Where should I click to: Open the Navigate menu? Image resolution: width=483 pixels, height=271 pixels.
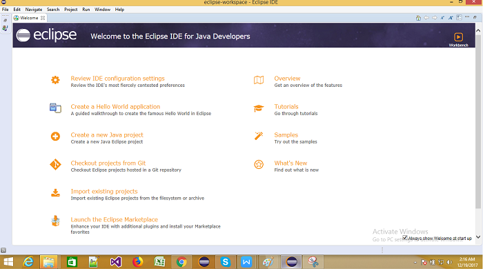[34, 10]
